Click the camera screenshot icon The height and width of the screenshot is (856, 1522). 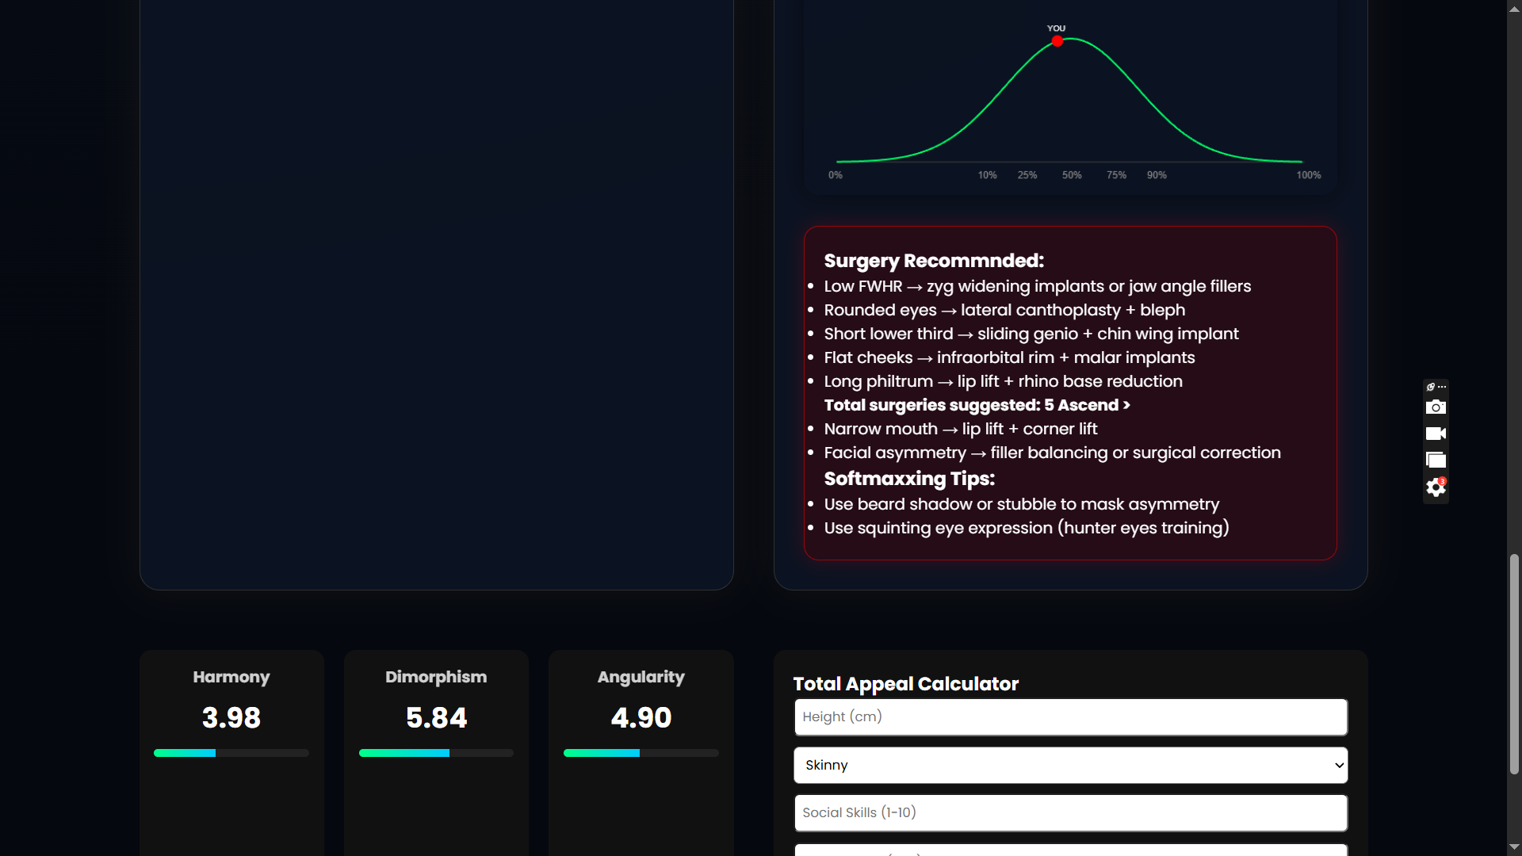coord(1436,407)
